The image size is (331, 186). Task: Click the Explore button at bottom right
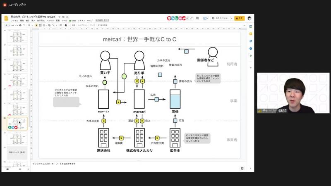242,168
